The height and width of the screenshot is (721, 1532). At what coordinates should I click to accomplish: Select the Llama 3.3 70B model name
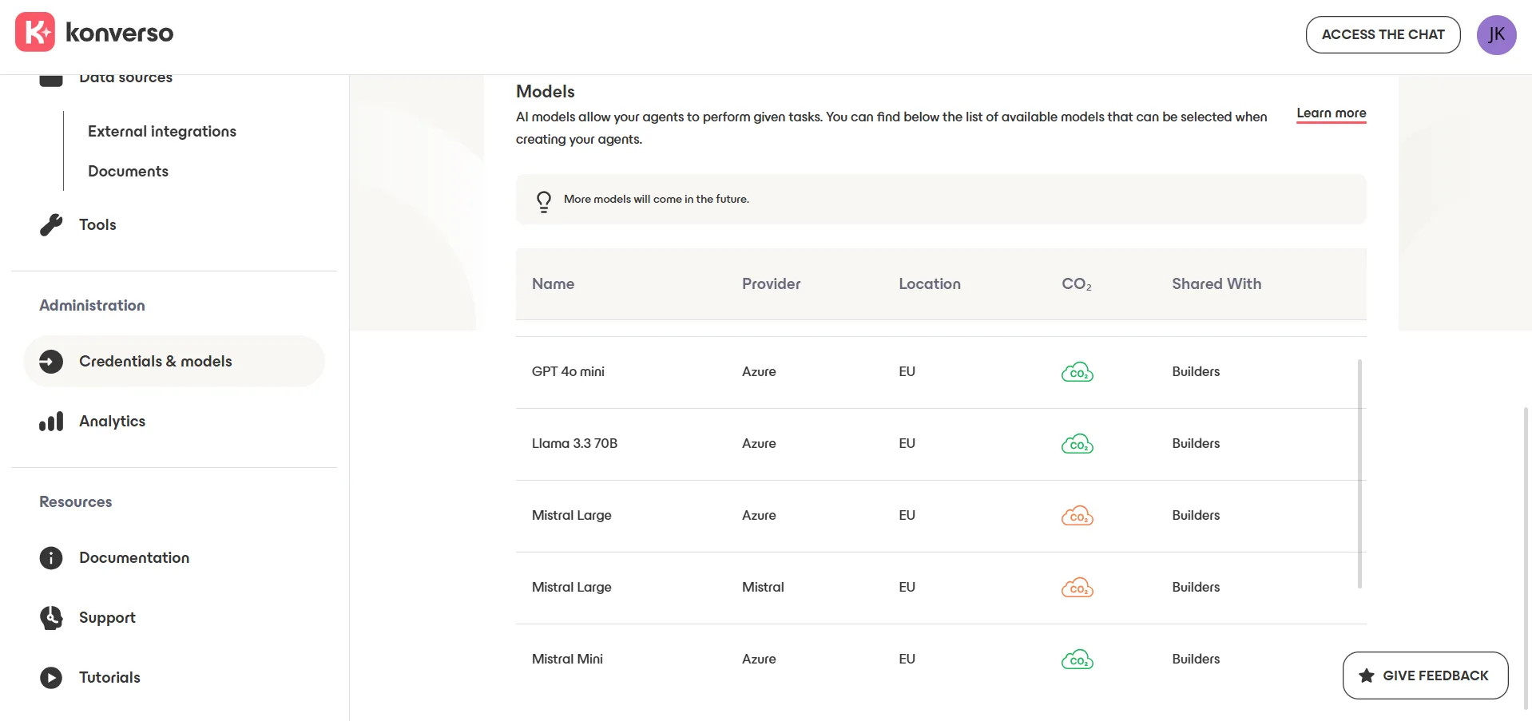[x=574, y=444]
